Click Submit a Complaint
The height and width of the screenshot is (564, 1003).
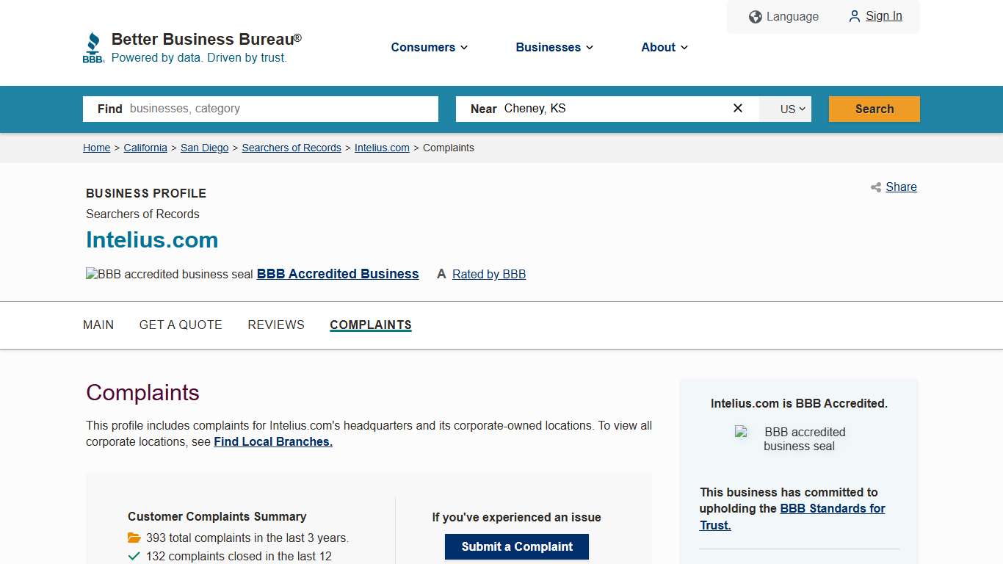click(x=516, y=546)
